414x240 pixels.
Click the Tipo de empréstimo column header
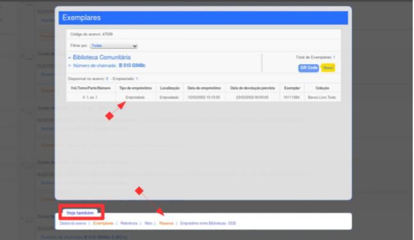click(136, 88)
